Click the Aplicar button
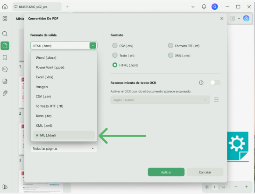Image resolution: width=255 pixels, height=194 pixels. 166,172
